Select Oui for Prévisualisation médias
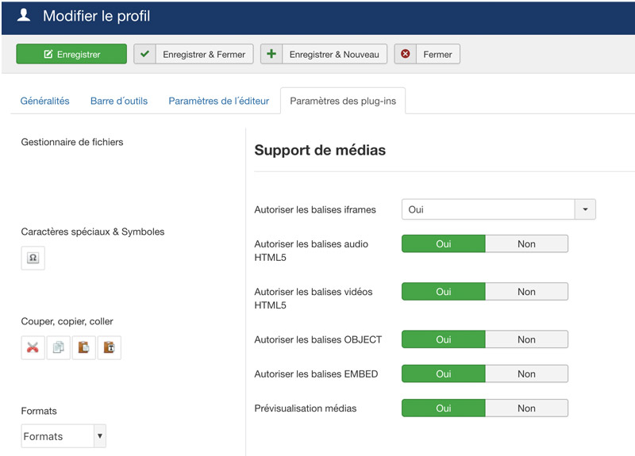 443,408
